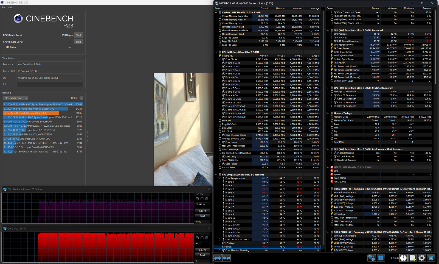Click the log file document icon
439x264 pixels.
coord(412,258)
